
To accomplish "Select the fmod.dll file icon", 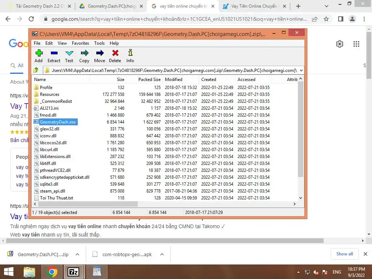I will (36, 115).
